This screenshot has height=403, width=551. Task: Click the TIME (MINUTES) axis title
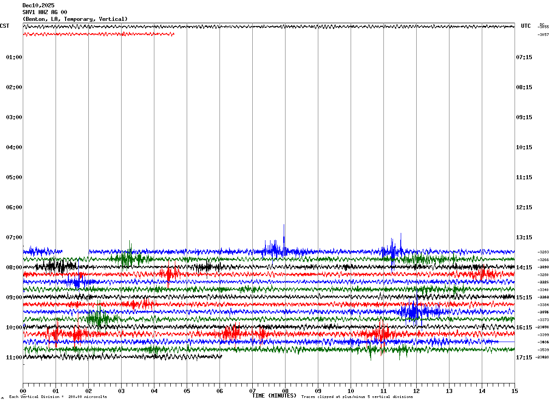[274, 396]
